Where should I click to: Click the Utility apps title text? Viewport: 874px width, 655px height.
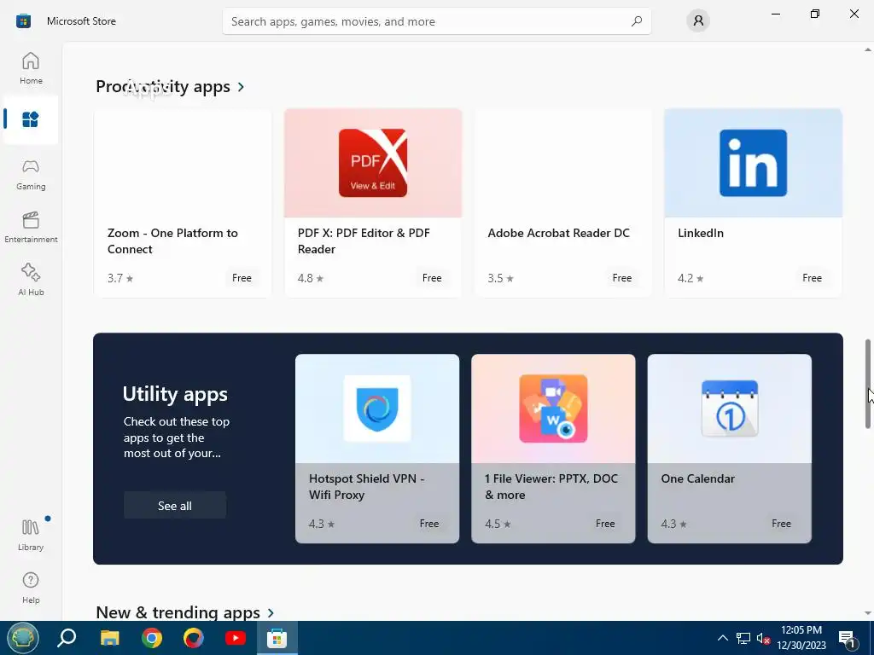(x=175, y=394)
